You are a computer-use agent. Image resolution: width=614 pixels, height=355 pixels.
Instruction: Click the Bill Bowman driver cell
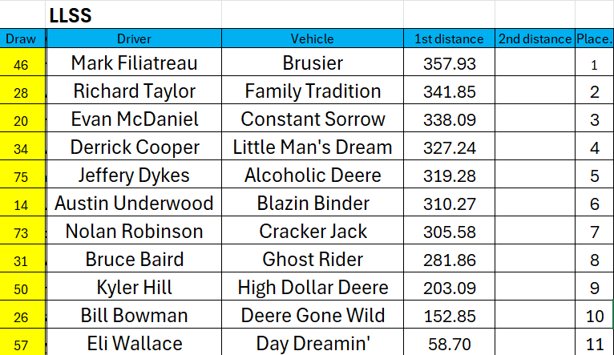[x=133, y=316]
